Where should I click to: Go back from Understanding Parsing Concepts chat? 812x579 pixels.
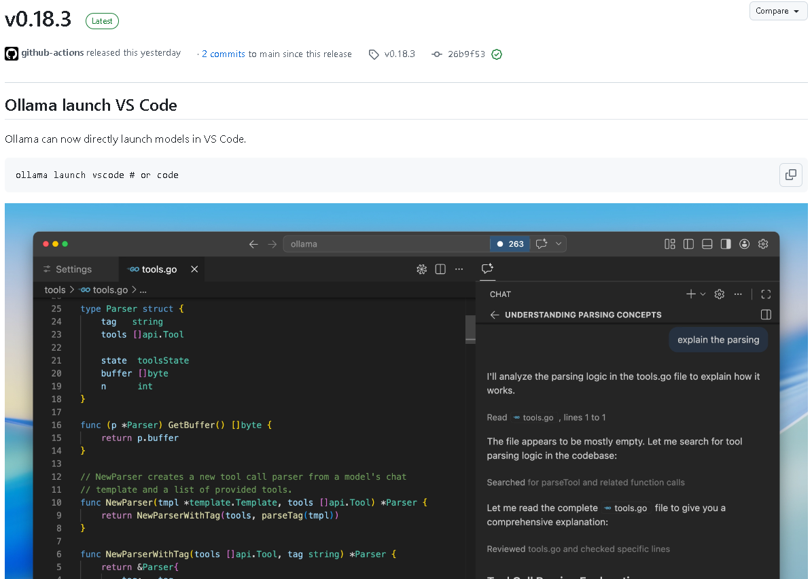point(495,315)
